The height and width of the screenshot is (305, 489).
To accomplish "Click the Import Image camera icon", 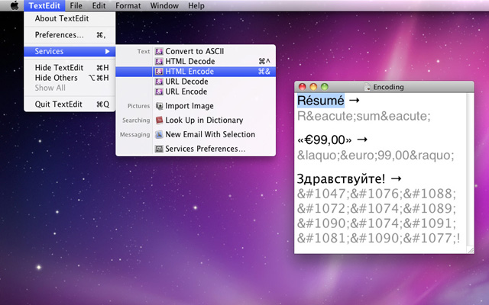I will (x=159, y=106).
